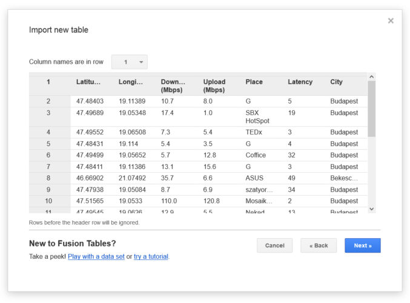Click row number 9 cell
The image size is (410, 303).
pos(48,190)
